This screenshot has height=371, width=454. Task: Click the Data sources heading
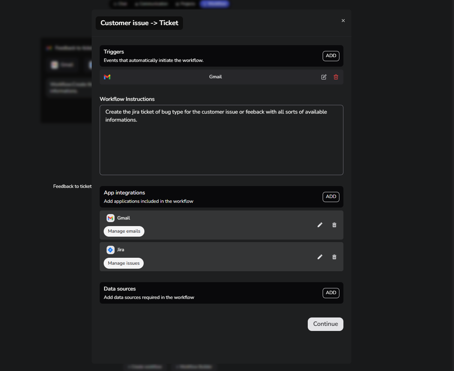(120, 289)
